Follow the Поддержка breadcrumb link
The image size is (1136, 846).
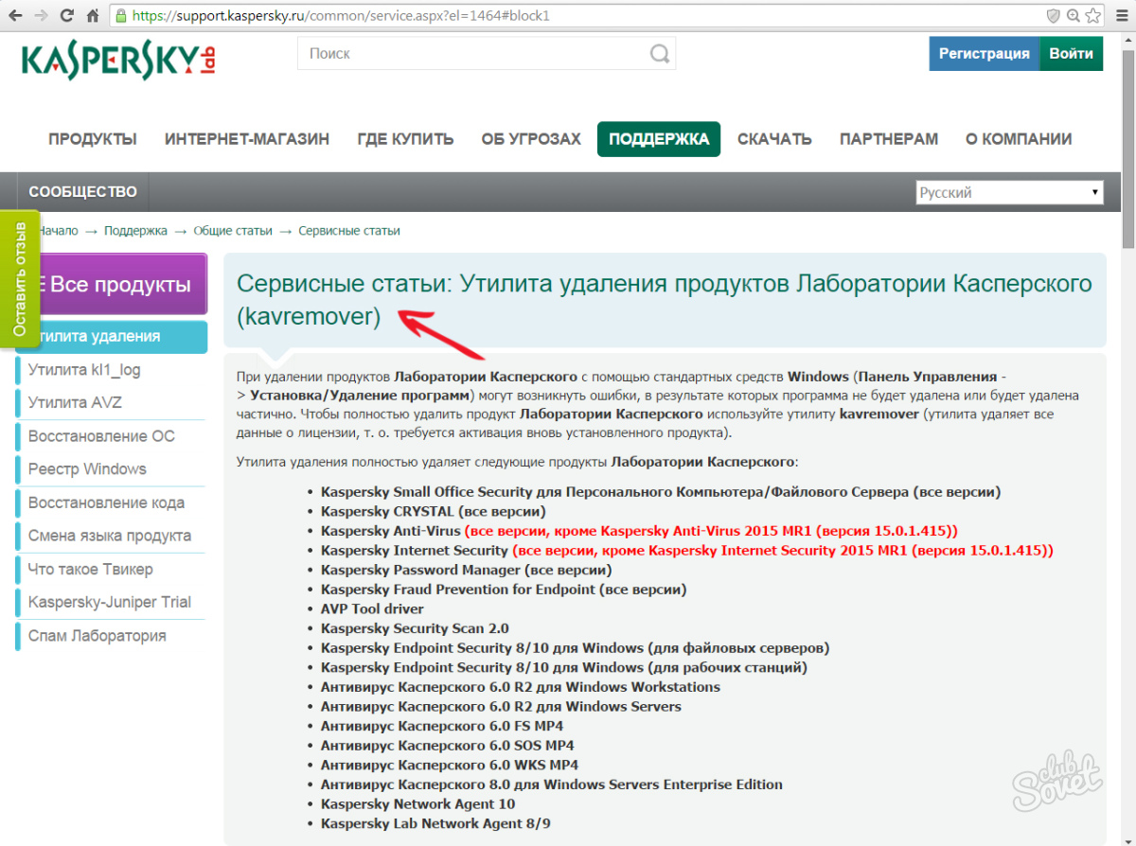pyautogui.click(x=135, y=231)
